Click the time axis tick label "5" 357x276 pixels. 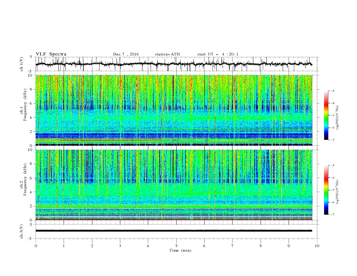click(176, 246)
